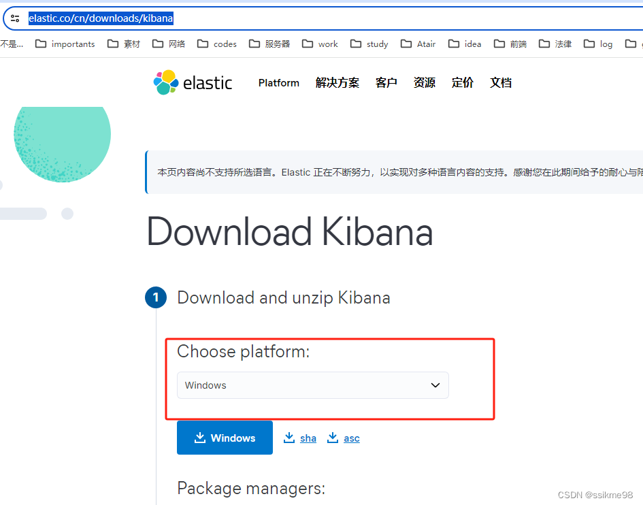Click the Download Kibana heading text
This screenshot has height=505, width=643.
pyautogui.click(x=290, y=232)
